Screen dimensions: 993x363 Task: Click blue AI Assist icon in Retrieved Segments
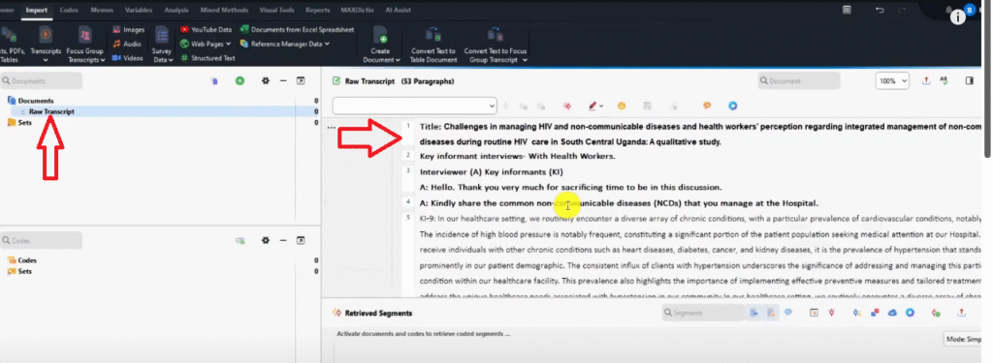(910, 313)
